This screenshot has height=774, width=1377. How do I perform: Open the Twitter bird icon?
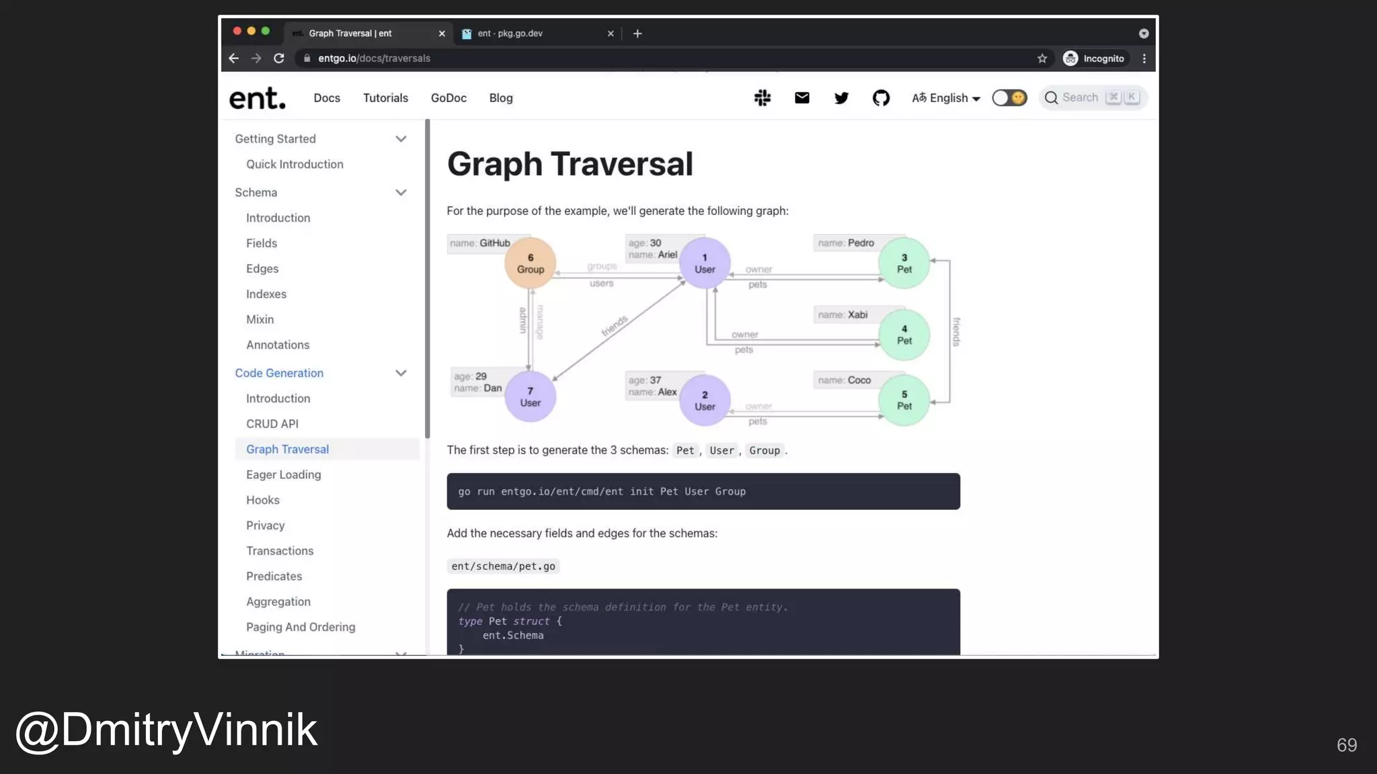pyautogui.click(x=841, y=98)
